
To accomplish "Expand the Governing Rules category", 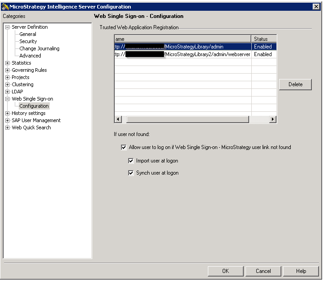I will (x=8, y=70).
